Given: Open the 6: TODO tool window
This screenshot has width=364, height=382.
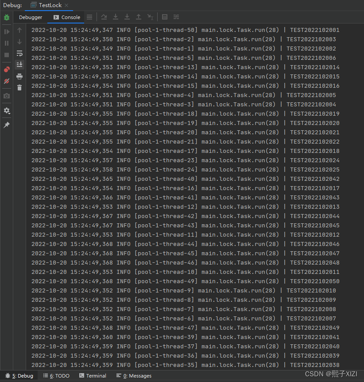Looking at the screenshot, I should point(56,376).
